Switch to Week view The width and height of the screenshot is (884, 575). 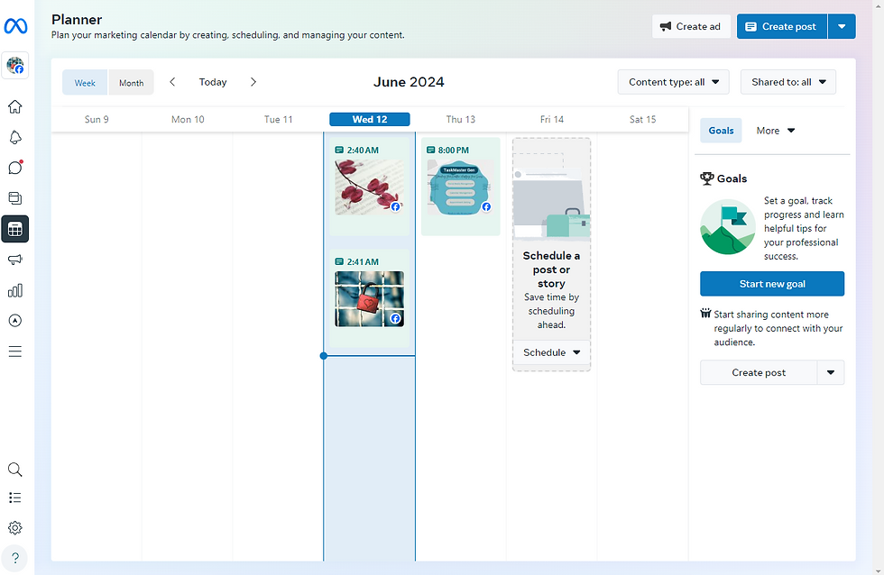click(x=85, y=83)
